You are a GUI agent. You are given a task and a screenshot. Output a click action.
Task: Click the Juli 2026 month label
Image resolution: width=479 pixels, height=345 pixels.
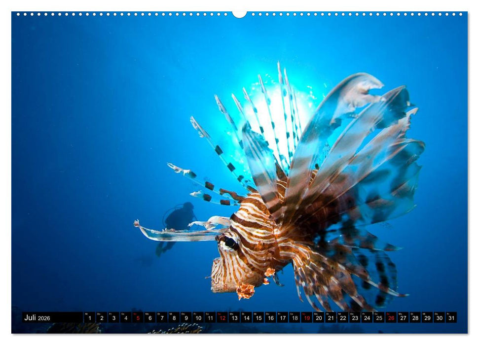pos(37,318)
